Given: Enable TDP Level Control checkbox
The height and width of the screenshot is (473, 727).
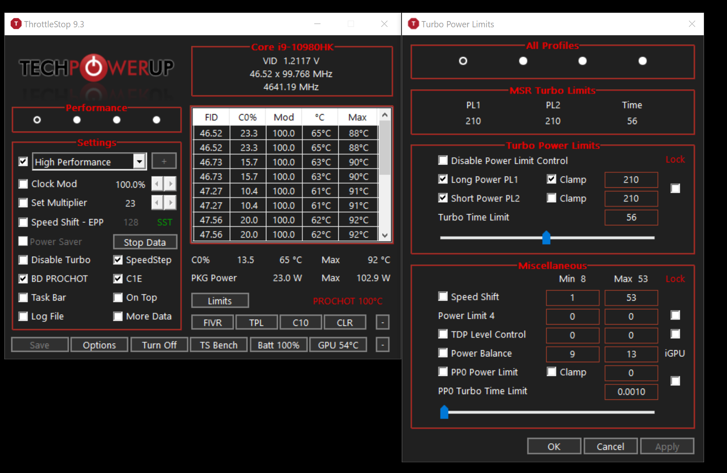Looking at the screenshot, I should point(443,334).
